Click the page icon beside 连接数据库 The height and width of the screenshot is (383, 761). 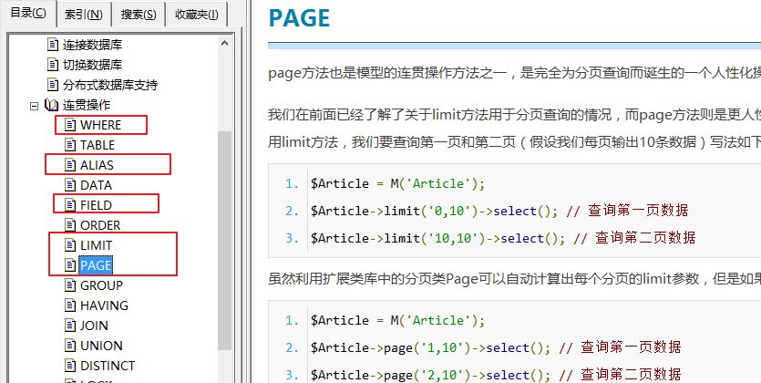(x=53, y=45)
